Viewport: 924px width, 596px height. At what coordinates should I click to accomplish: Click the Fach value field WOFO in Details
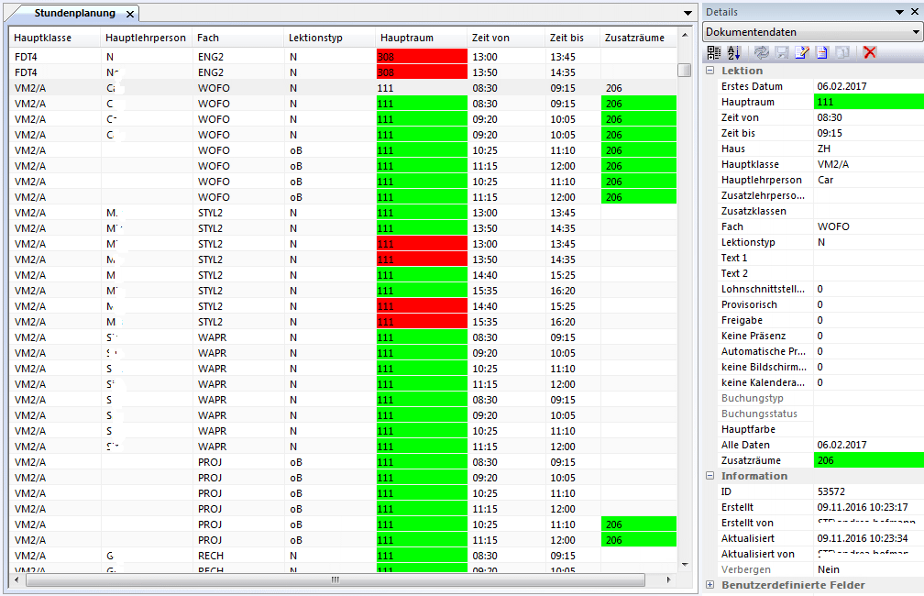coord(867,226)
